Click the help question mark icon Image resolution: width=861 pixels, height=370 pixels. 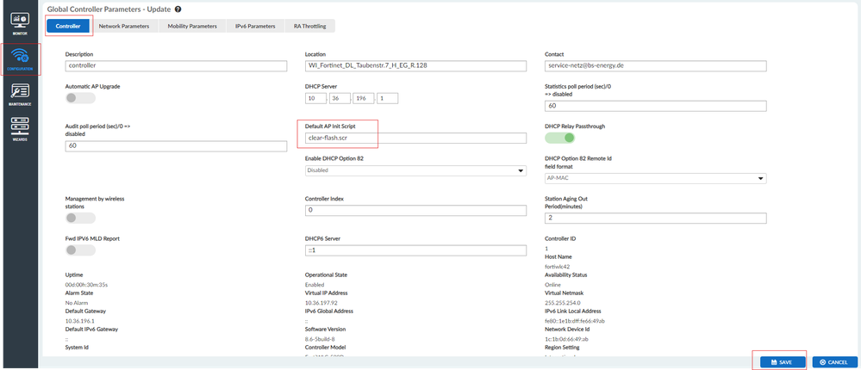178,9
